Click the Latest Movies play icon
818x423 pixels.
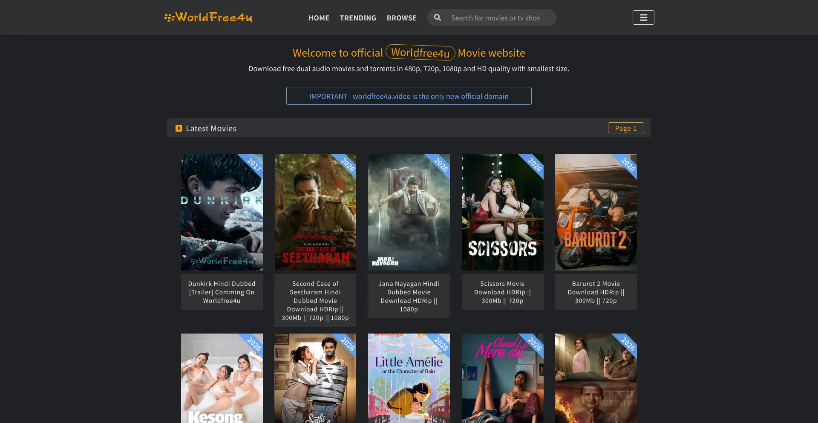(x=179, y=128)
